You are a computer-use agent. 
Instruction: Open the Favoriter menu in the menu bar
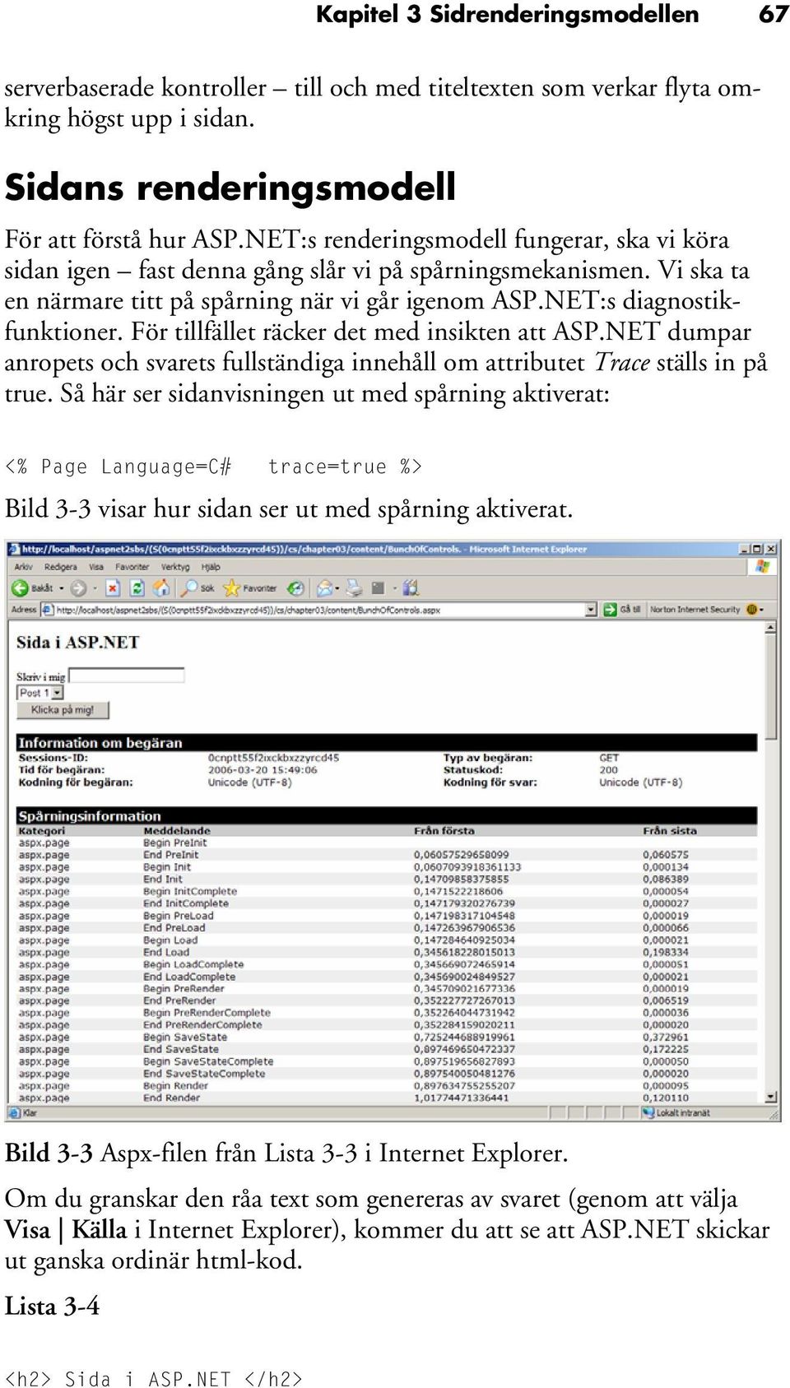132,567
